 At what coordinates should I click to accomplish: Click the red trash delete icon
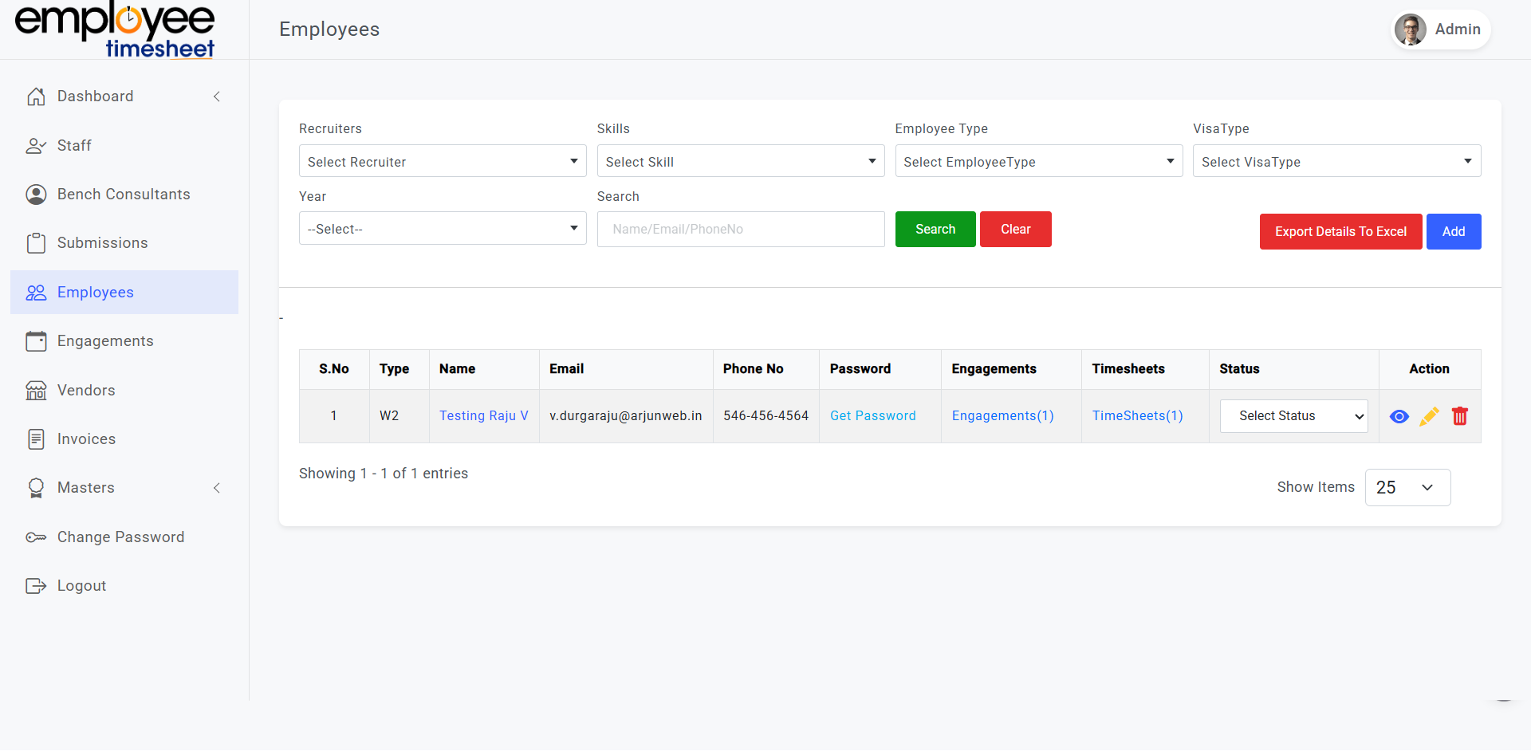coord(1459,416)
